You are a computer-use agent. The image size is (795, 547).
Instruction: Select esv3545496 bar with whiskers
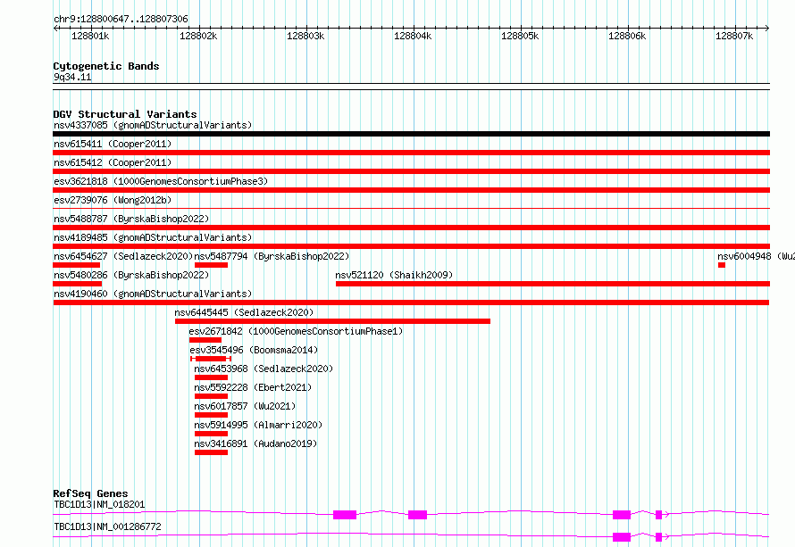coord(211,359)
